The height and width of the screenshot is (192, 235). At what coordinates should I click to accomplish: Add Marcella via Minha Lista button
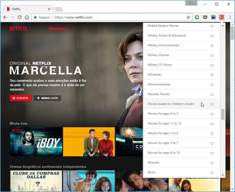pyautogui.click(x=47, y=98)
